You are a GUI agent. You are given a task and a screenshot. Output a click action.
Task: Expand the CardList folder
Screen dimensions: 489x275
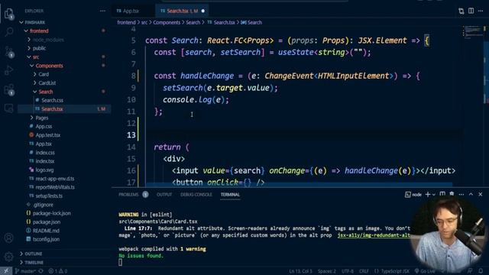tap(47, 83)
